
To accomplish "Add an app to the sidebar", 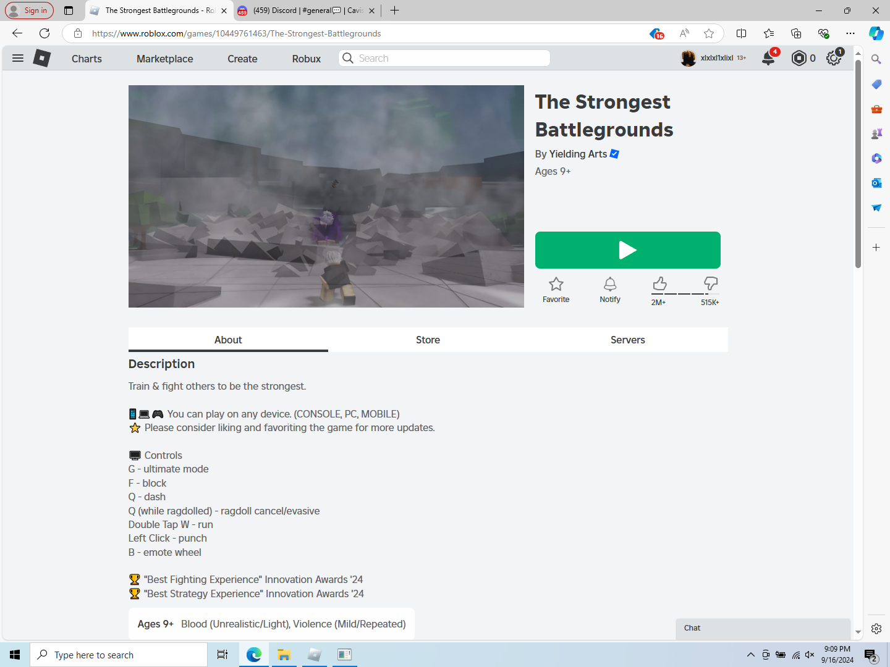I will pos(876,248).
